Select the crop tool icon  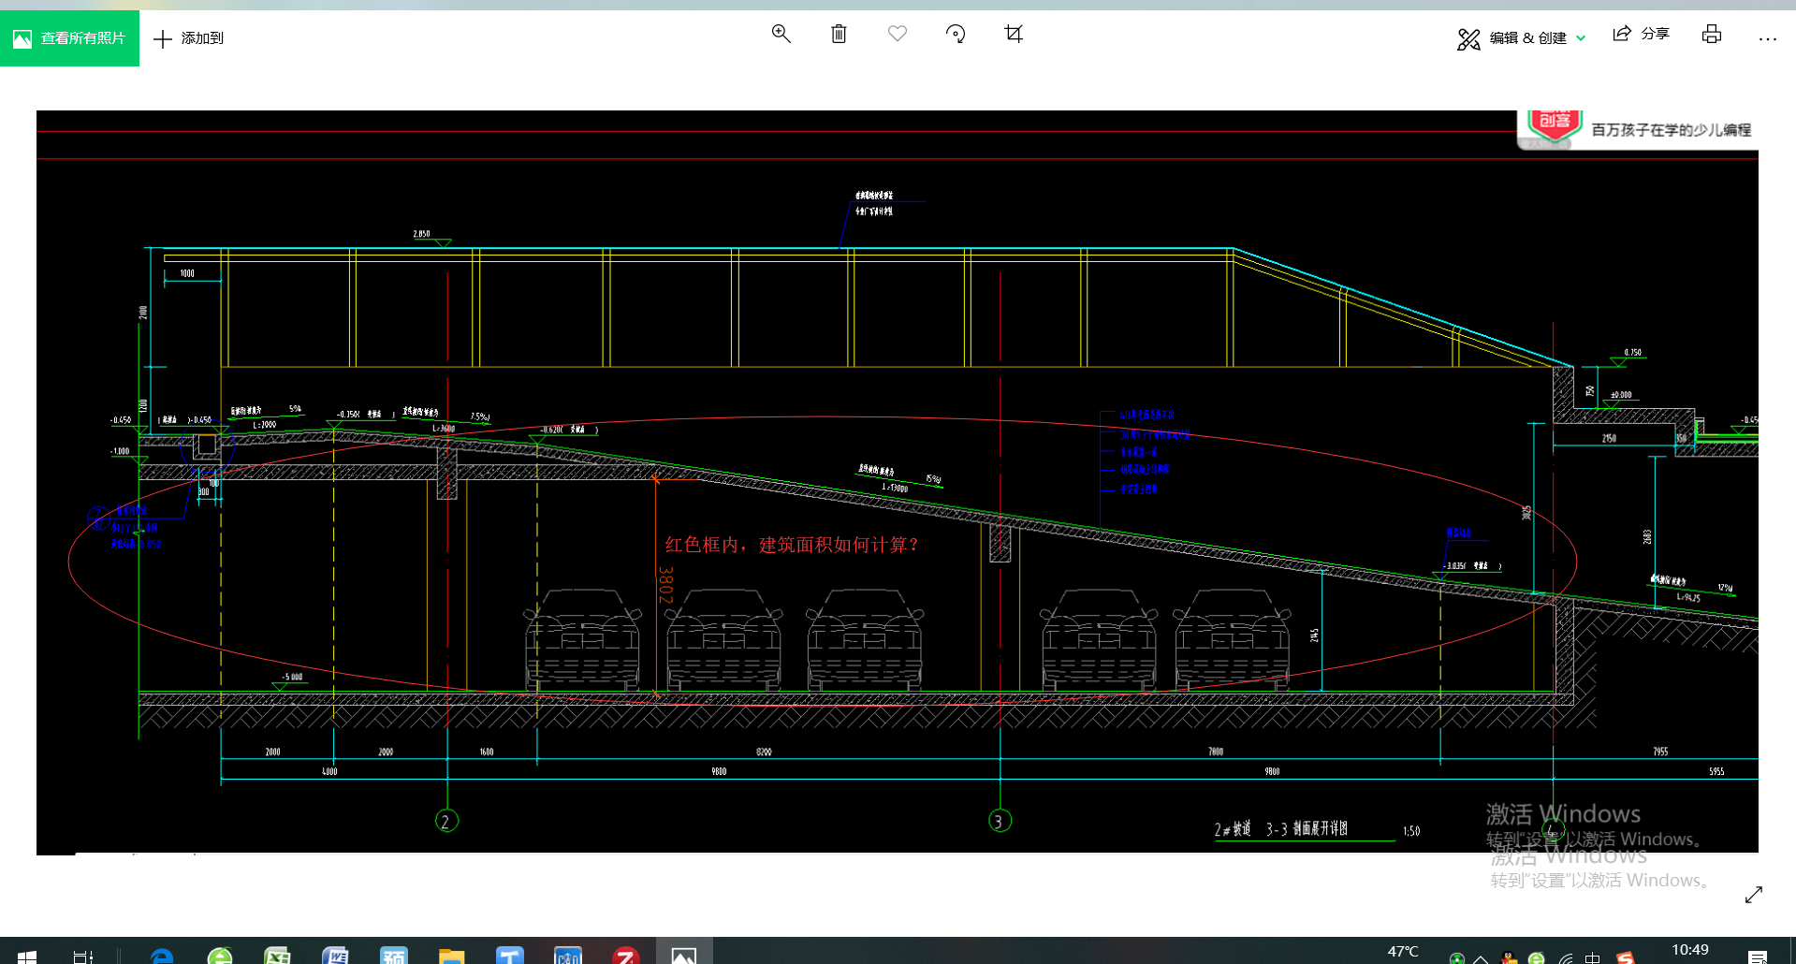pyautogui.click(x=1013, y=35)
